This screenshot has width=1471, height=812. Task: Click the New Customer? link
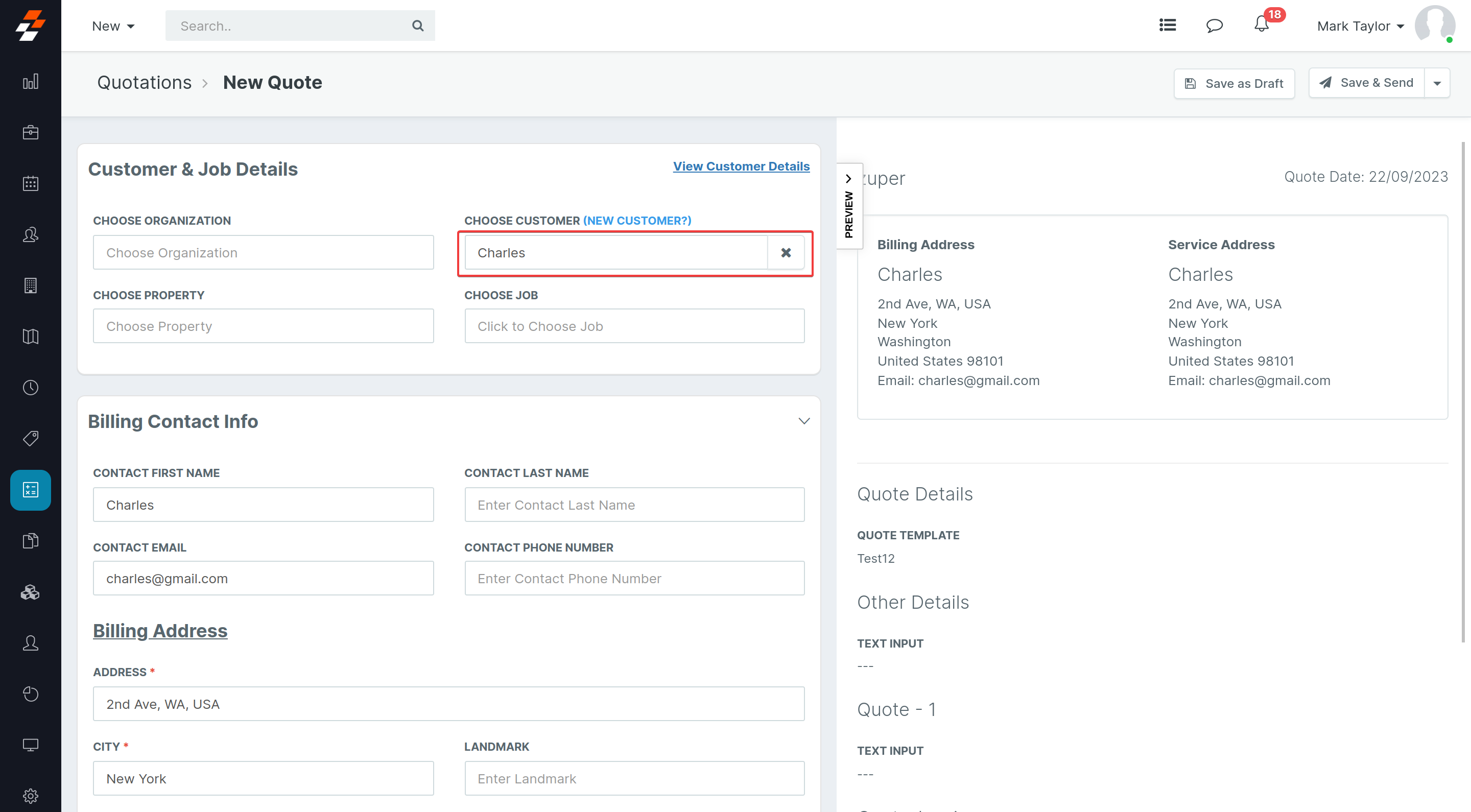tap(637, 221)
